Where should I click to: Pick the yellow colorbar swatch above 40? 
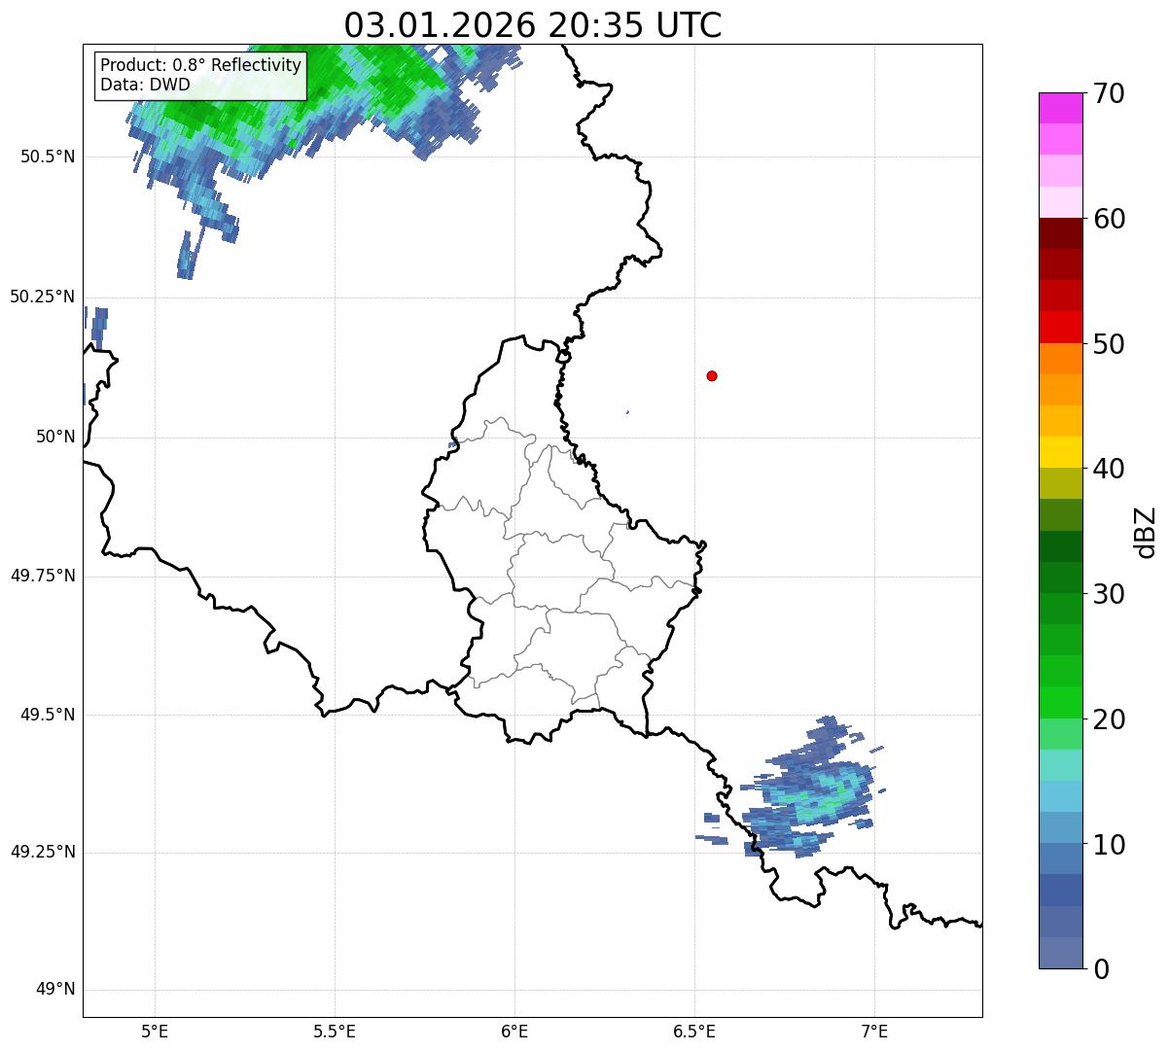(1061, 452)
